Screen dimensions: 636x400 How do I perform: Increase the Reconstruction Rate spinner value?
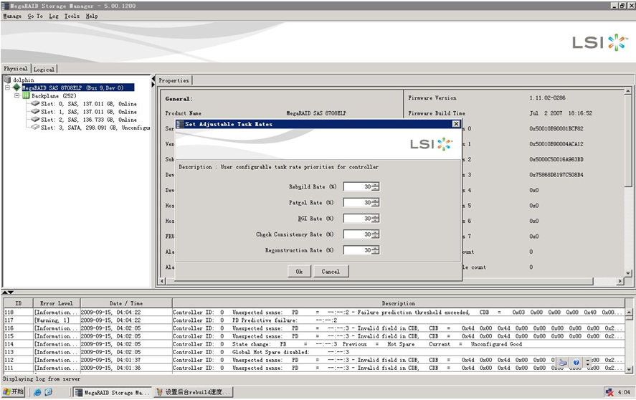(376, 247)
